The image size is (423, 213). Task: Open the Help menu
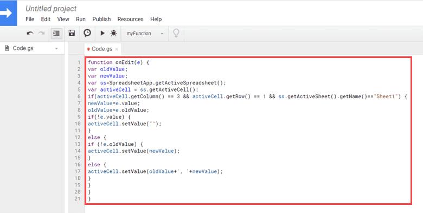click(x=156, y=19)
